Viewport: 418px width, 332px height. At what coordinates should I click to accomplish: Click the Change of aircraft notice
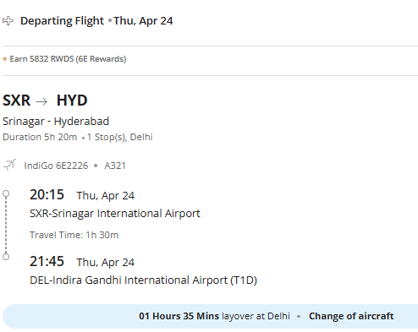click(x=351, y=316)
